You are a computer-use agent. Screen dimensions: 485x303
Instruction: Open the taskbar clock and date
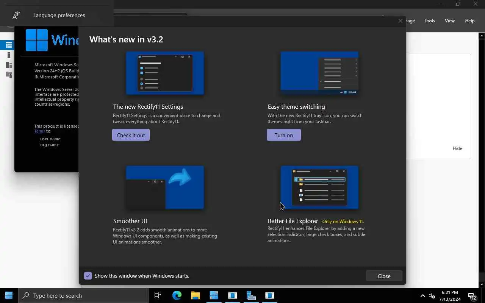click(450, 296)
